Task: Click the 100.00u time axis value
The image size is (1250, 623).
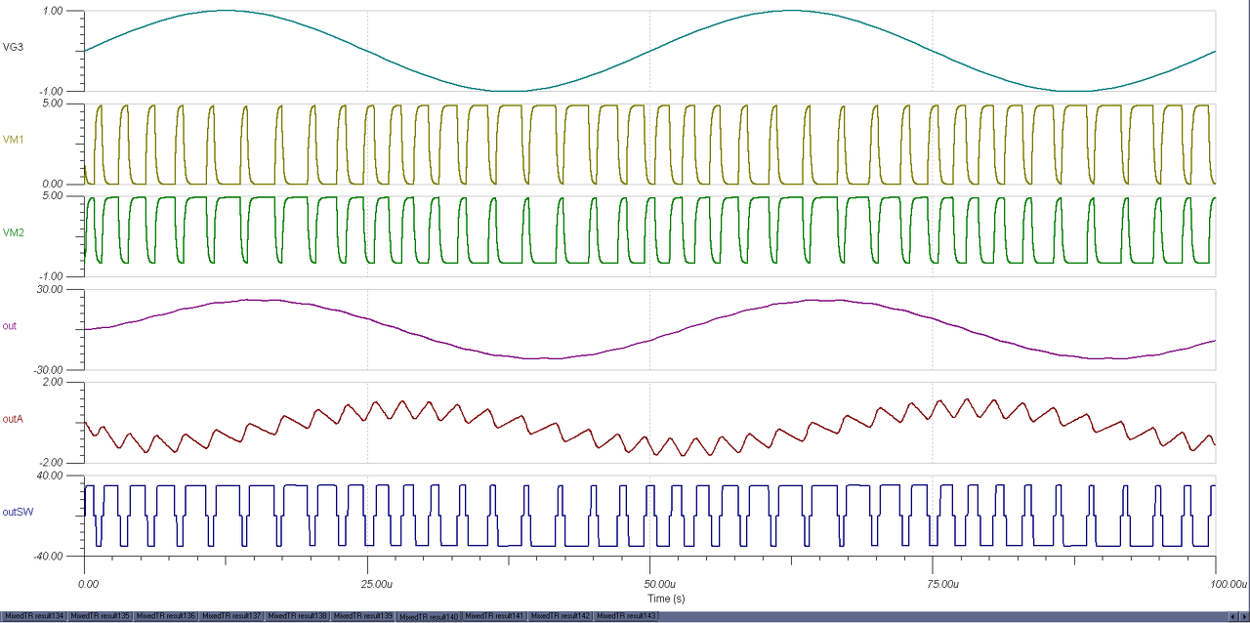Action: pos(1229,584)
